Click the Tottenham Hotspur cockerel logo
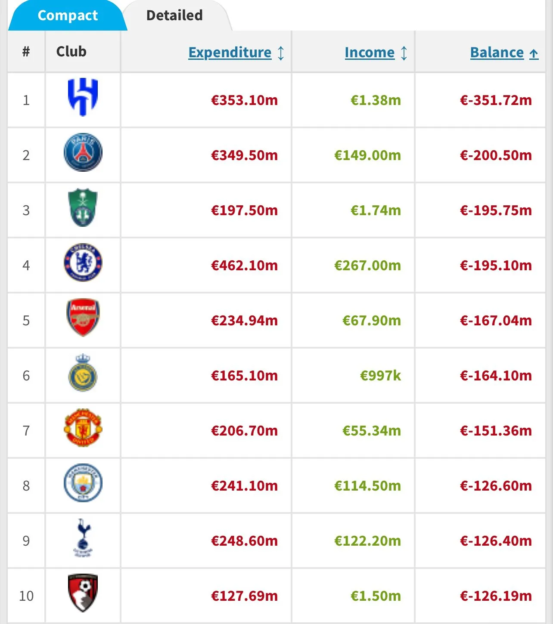The image size is (553, 624). (83, 538)
